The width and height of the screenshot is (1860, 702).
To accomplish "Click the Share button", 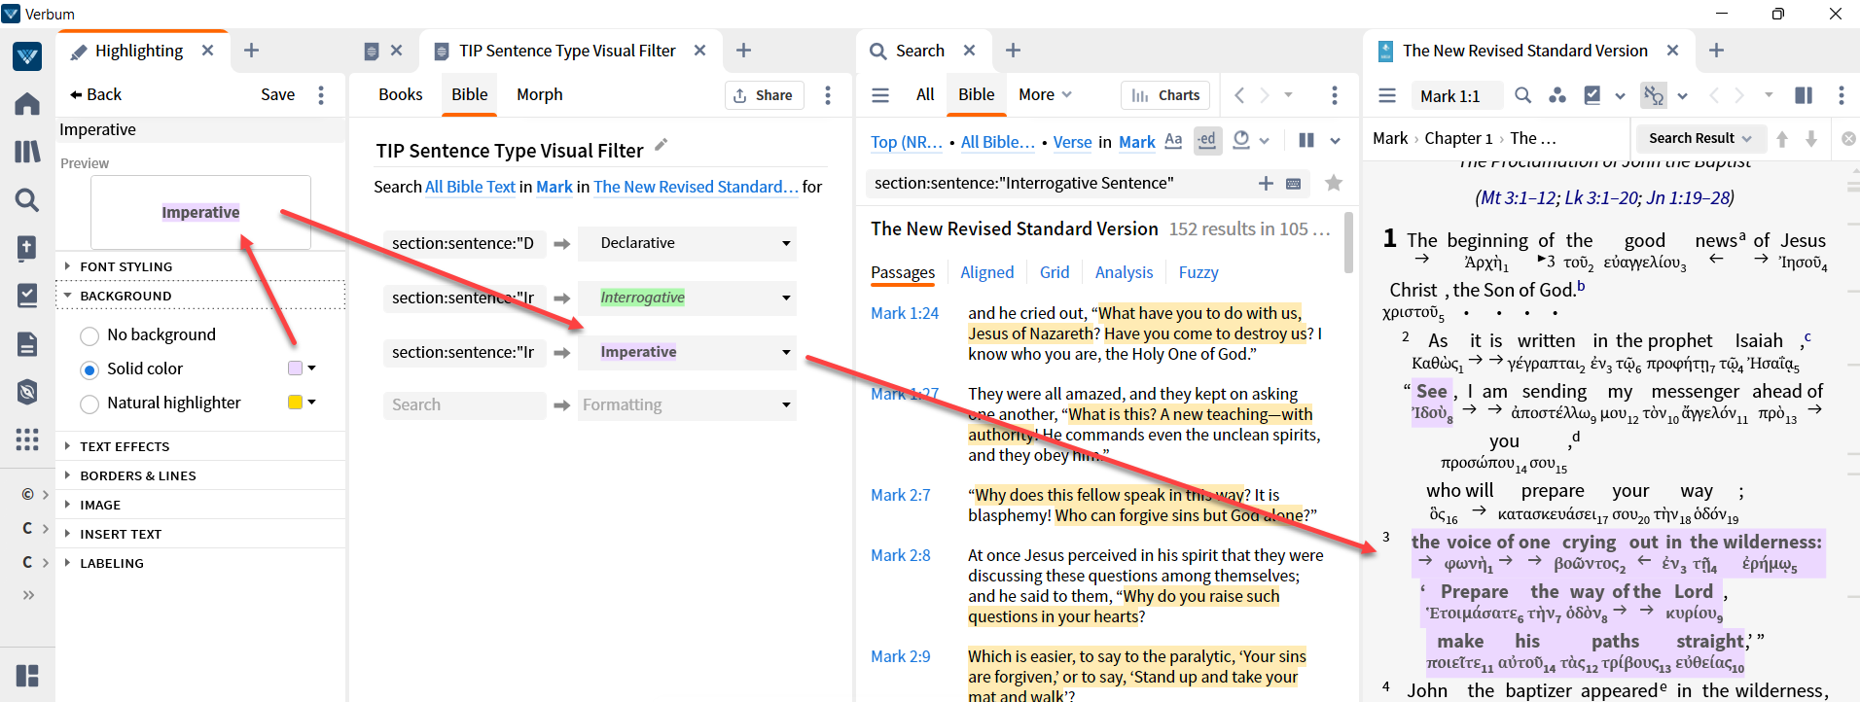I will click(764, 94).
